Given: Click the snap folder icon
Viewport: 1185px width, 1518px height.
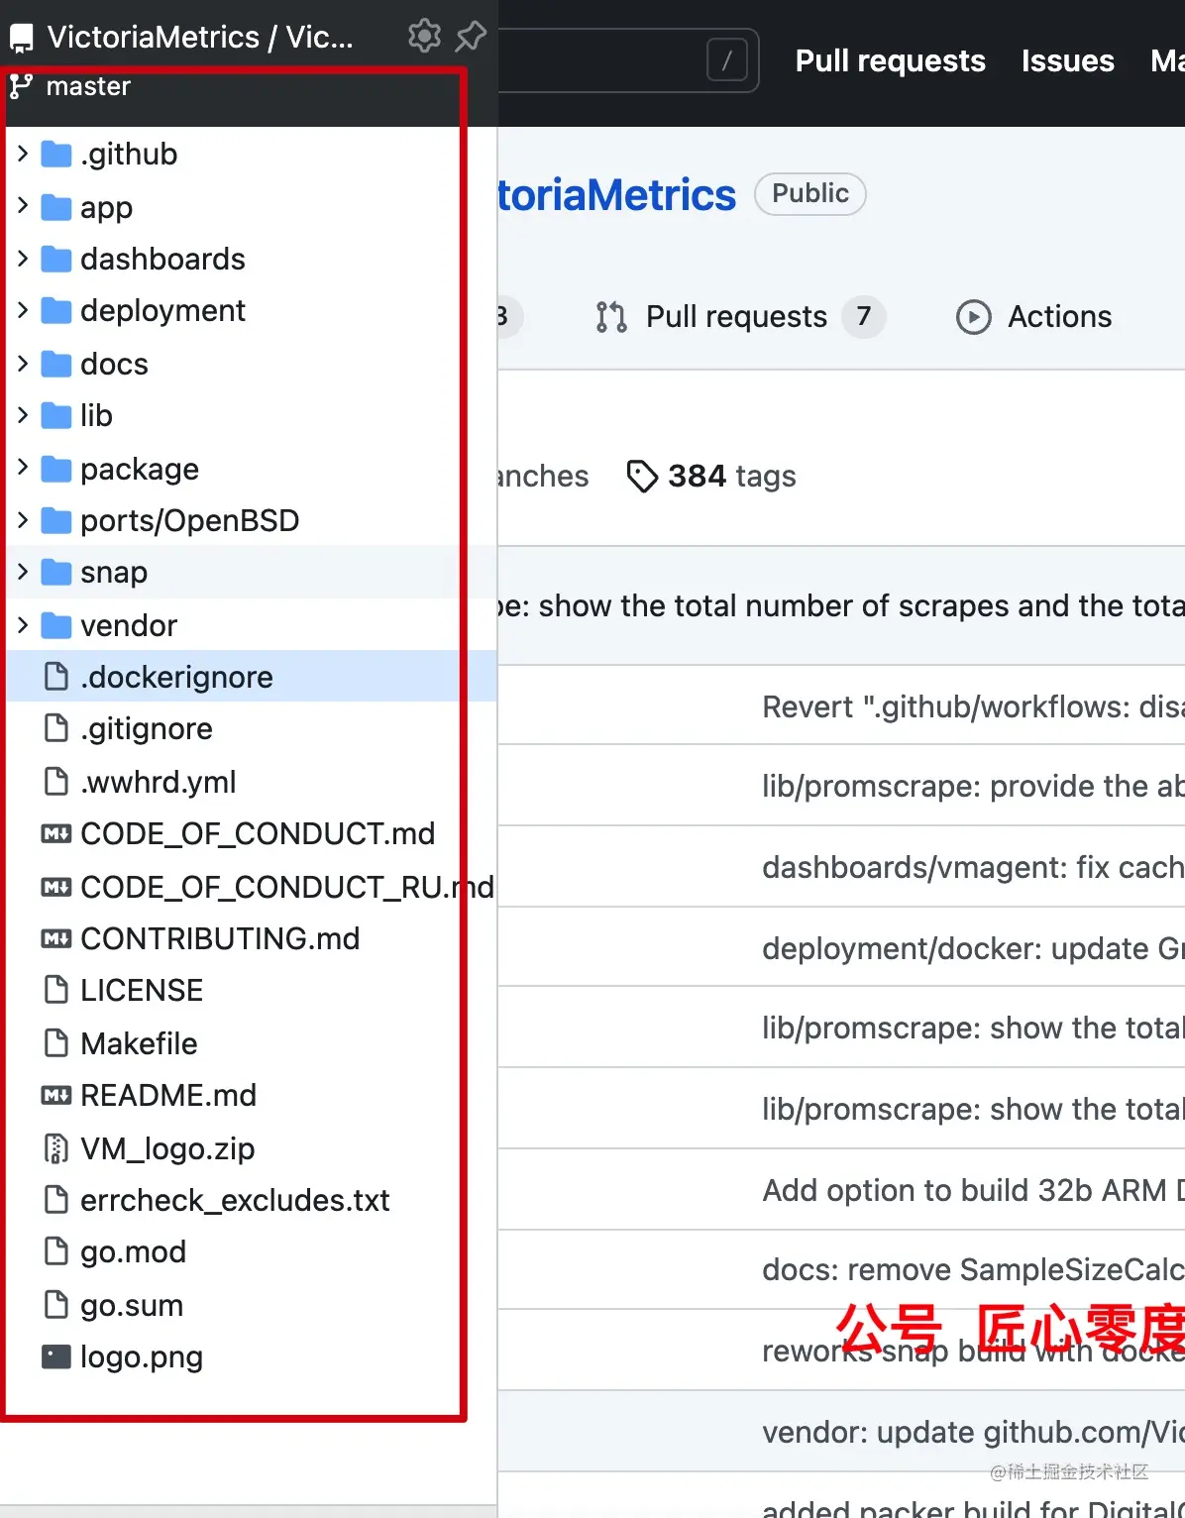Looking at the screenshot, I should point(56,572).
